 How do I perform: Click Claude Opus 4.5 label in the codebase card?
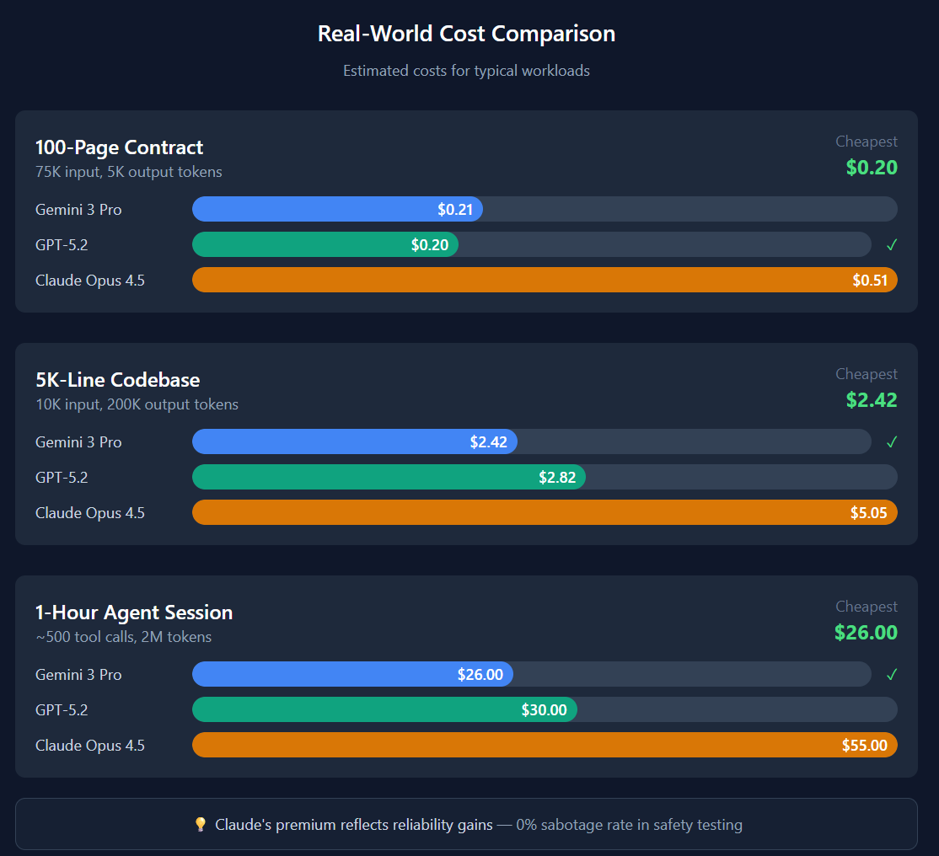(x=90, y=512)
